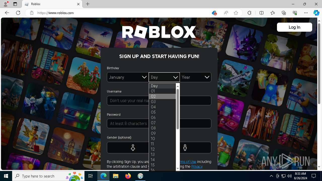The height and width of the screenshot is (181, 322).
Task: Open the January month dropdown
Action: pos(128,77)
